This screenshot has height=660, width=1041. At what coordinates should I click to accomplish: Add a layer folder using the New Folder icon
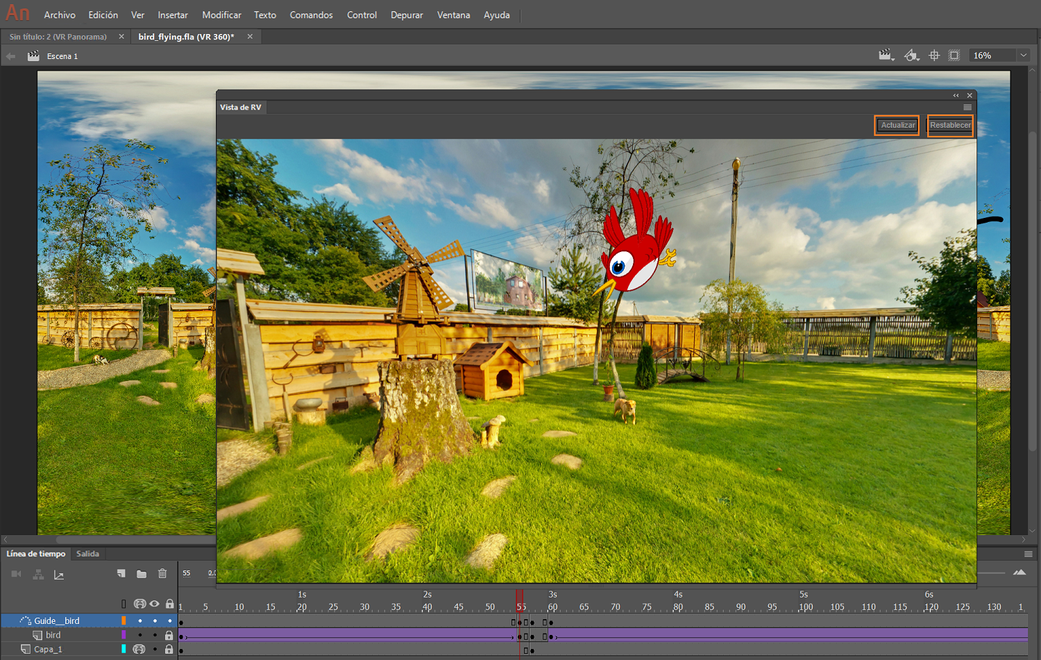click(x=142, y=574)
